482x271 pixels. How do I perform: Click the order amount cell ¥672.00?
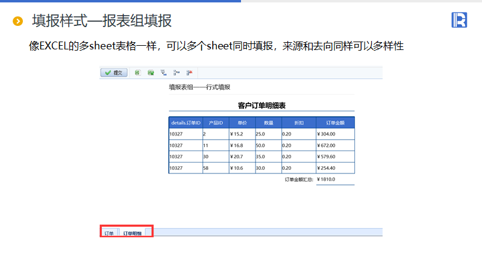(336, 145)
